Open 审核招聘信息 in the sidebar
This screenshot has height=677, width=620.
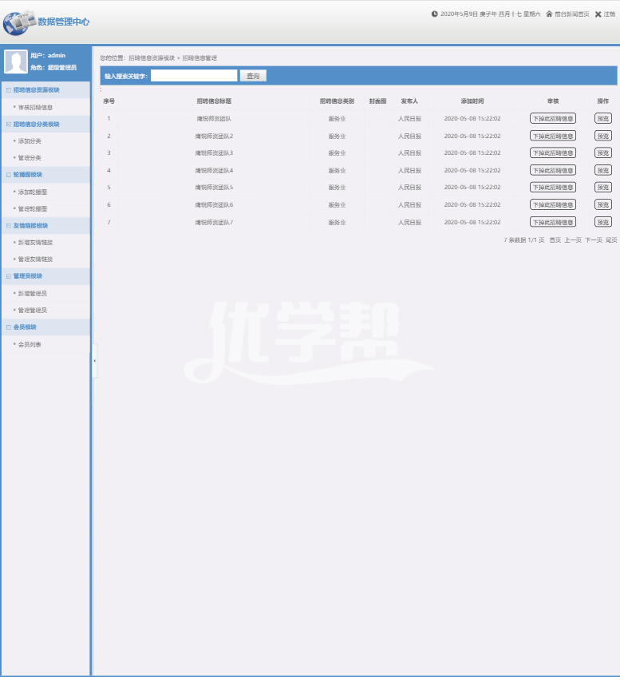pyautogui.click(x=35, y=107)
